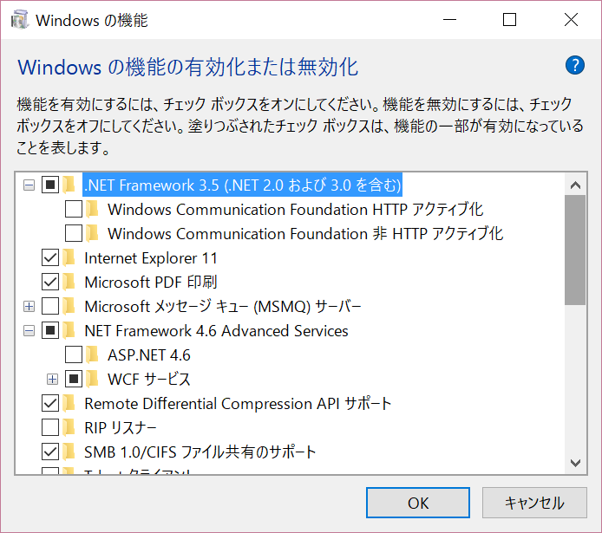Check the ASP.NET 4.6 checkbox
The width and height of the screenshot is (602, 533).
tap(74, 355)
